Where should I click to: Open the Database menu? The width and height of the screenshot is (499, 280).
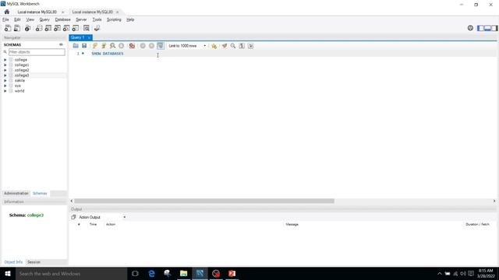(62, 19)
